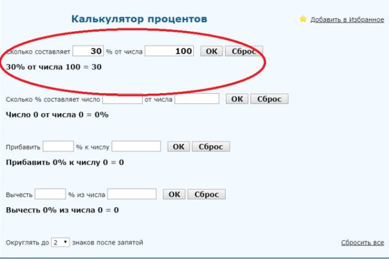
Task: Click the '% к числу' number field
Action: tap(136, 147)
